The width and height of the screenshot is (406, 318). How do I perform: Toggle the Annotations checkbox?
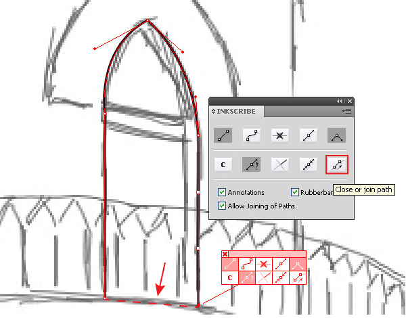222,192
